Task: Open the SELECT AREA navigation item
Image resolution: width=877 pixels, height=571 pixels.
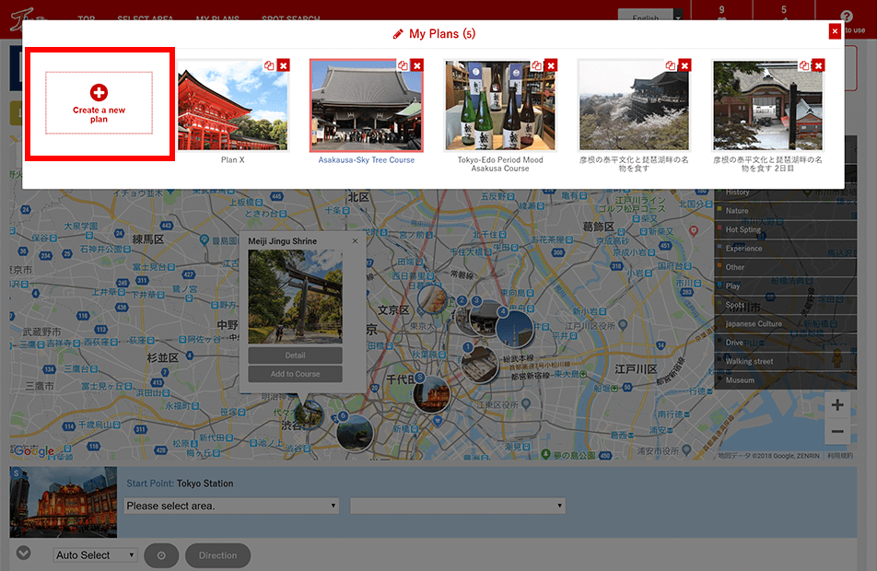Action: pyautogui.click(x=146, y=17)
